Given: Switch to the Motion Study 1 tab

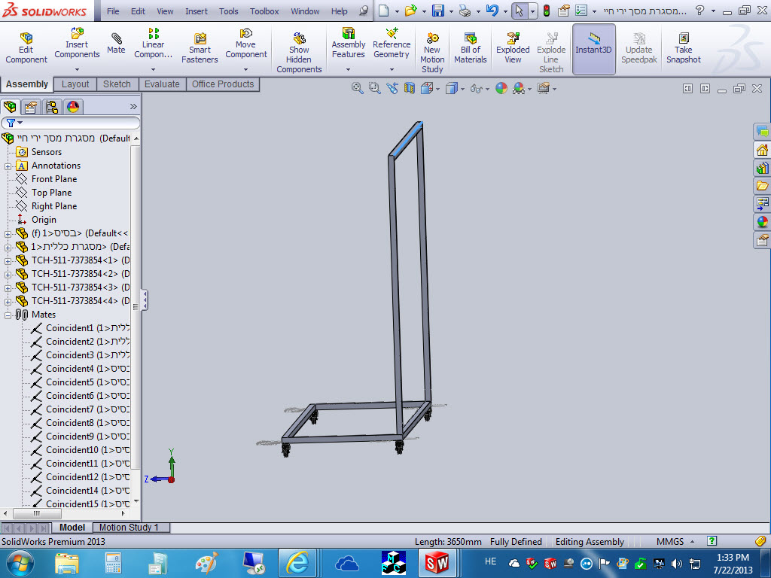Looking at the screenshot, I should [x=129, y=528].
